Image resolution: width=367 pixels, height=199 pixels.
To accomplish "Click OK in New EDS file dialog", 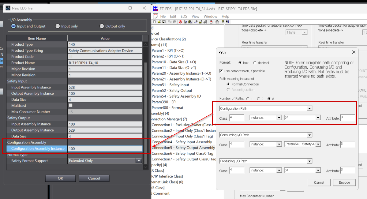I will (x=60, y=178).
